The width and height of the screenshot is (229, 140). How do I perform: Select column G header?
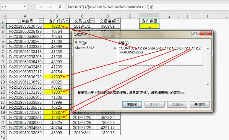tap(169, 16)
